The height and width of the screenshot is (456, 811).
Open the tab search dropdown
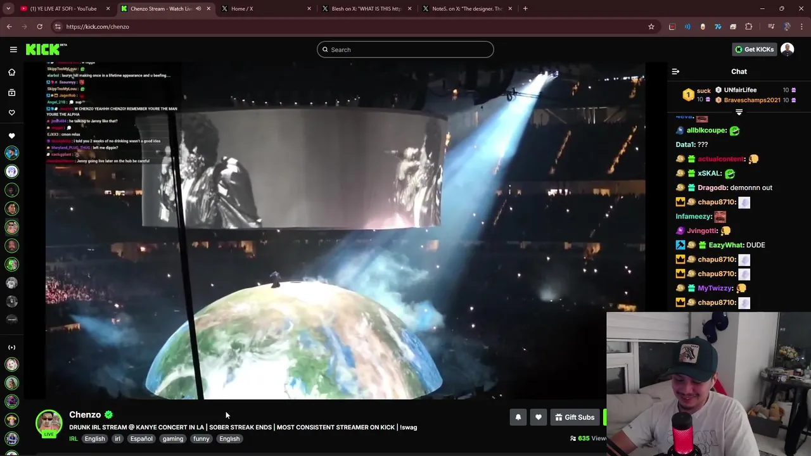point(8,9)
